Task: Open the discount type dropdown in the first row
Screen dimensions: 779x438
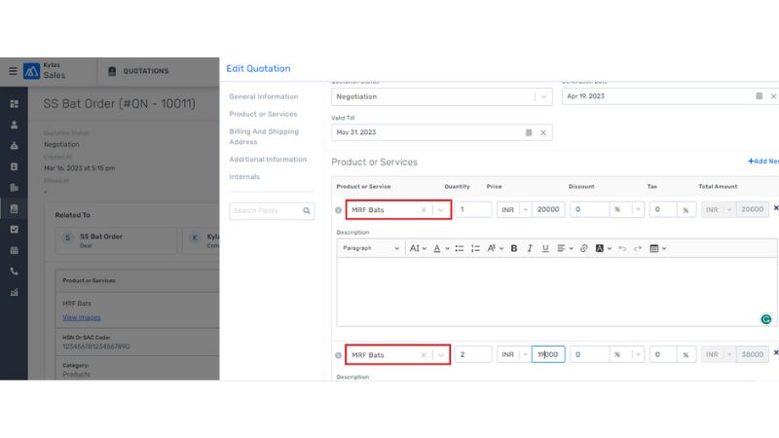Action: (638, 209)
